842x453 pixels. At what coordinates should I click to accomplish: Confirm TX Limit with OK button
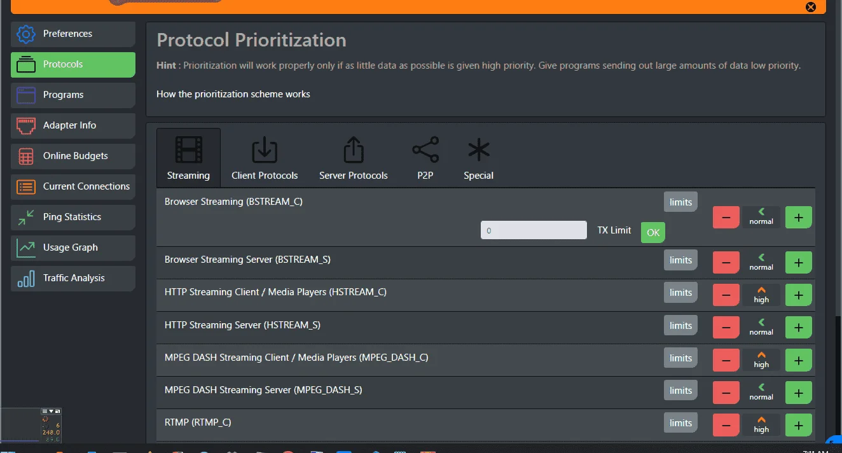(x=653, y=232)
